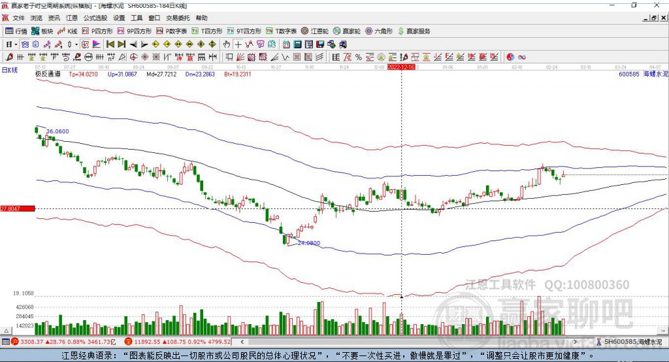
Task: Open the 六角形 hexagon tool
Action: tap(379, 31)
